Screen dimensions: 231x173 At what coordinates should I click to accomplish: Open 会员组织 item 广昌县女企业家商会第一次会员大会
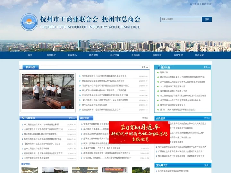point(181,151)
